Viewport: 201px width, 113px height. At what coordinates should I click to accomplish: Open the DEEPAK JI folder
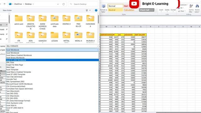[66, 20]
